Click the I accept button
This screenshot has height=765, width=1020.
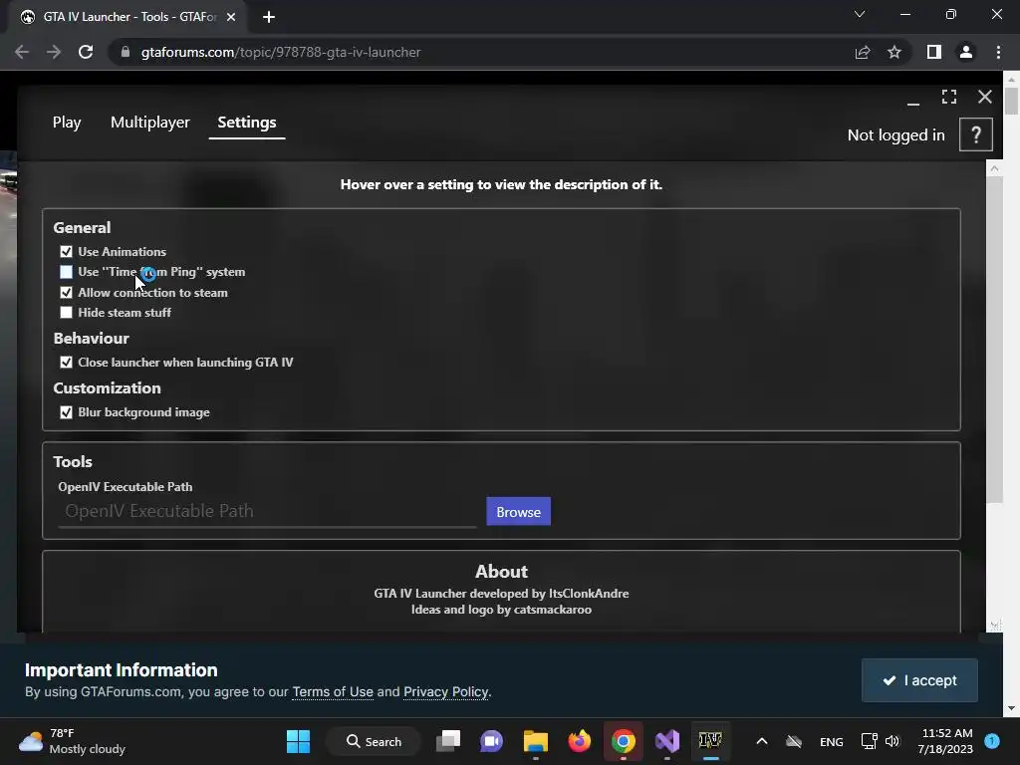pos(919,680)
